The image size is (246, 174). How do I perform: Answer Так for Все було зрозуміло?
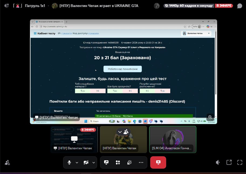point(115,91)
